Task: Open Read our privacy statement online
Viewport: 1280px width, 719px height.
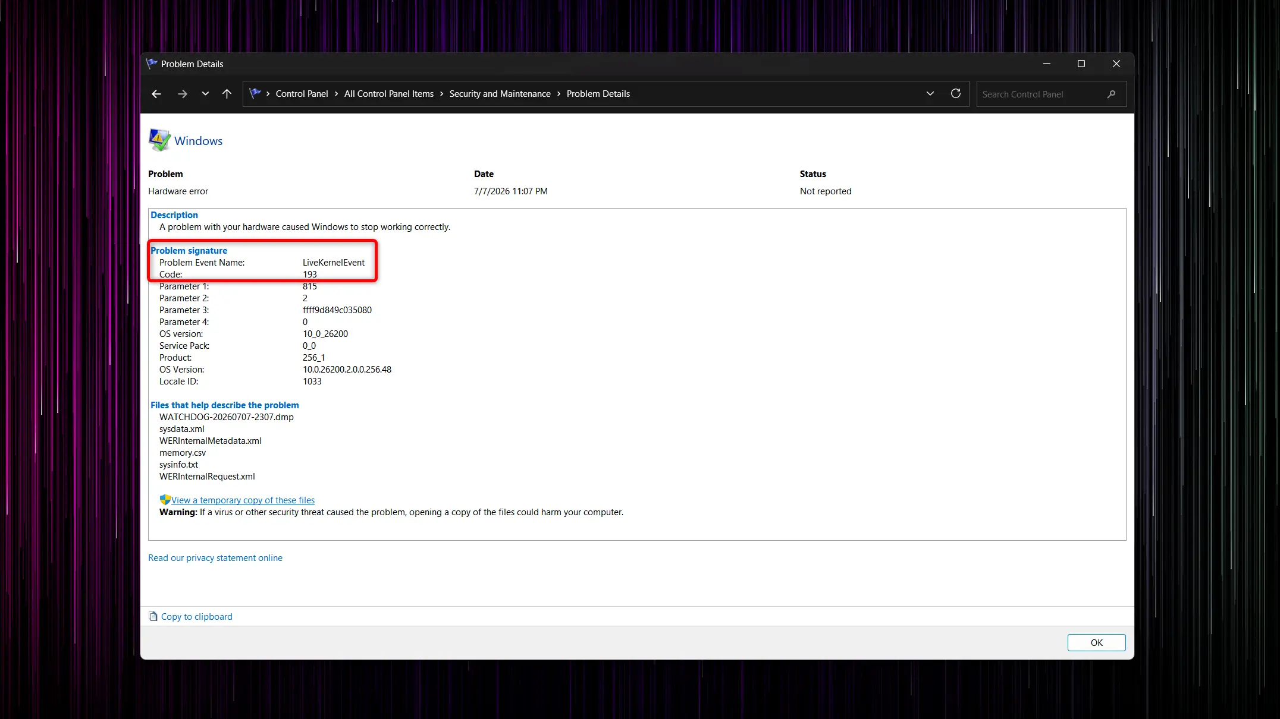Action: pyautogui.click(x=215, y=558)
